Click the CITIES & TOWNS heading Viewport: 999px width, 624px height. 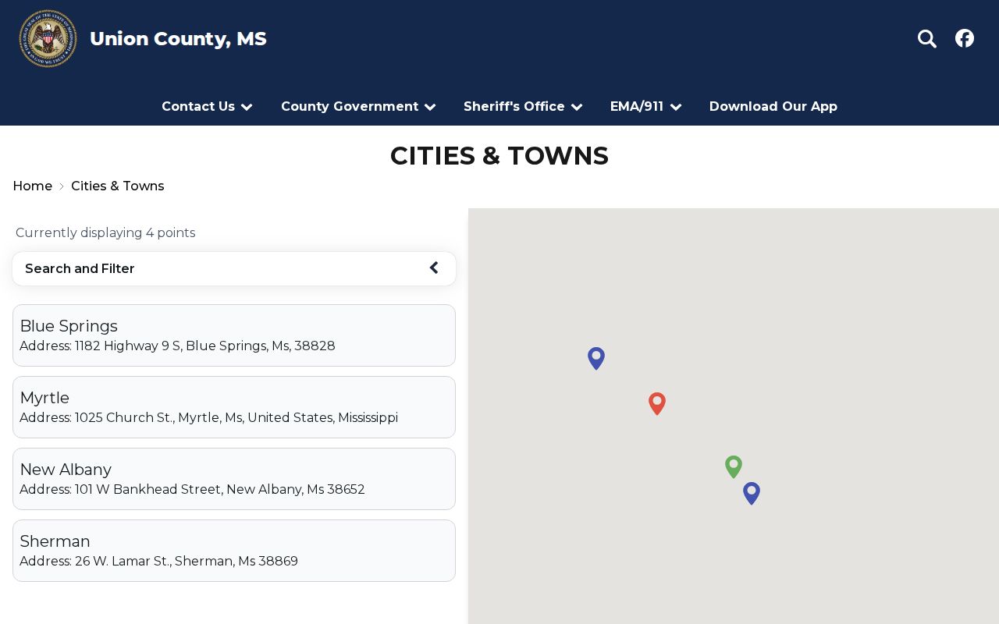[x=499, y=155]
